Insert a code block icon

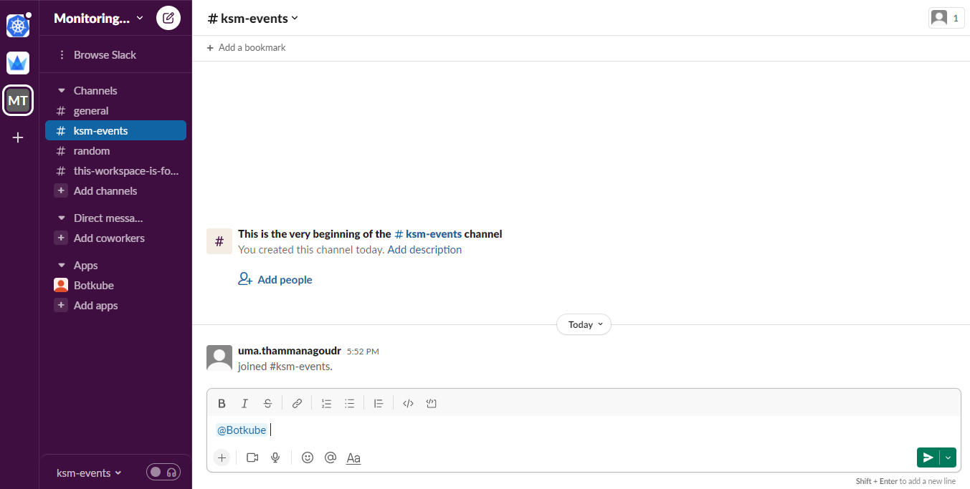431,404
